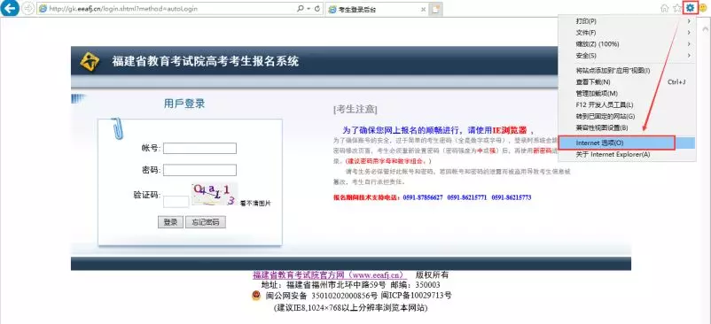Expand the 安全(S) submenu
Screen dimensions: 711x324
click(x=626, y=55)
